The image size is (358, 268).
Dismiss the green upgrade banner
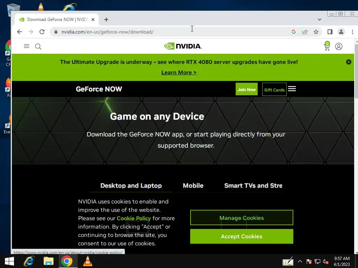click(349, 62)
